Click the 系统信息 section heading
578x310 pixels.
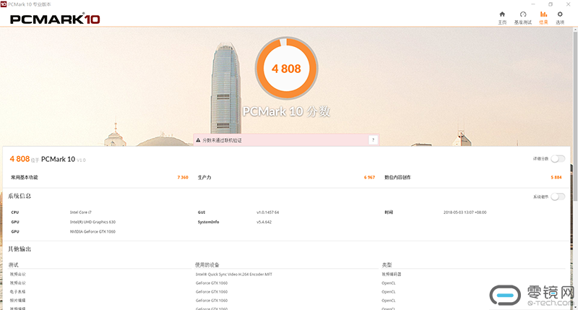point(20,196)
